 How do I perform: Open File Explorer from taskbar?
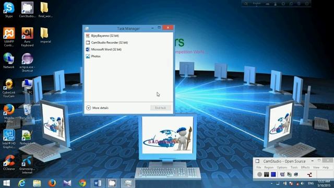tap(37, 183)
